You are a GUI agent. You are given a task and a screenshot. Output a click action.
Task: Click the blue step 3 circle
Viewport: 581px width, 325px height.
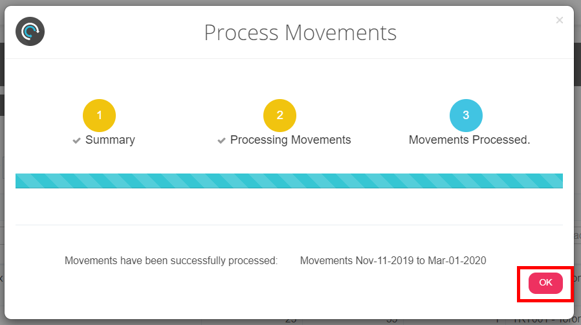[466, 116]
